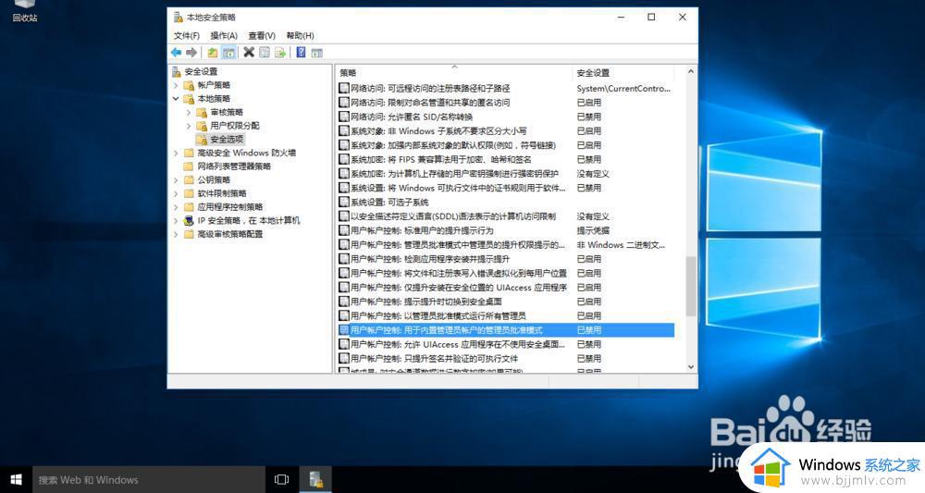
Task: Click the Back arrow toolbar icon
Action: tap(176, 53)
